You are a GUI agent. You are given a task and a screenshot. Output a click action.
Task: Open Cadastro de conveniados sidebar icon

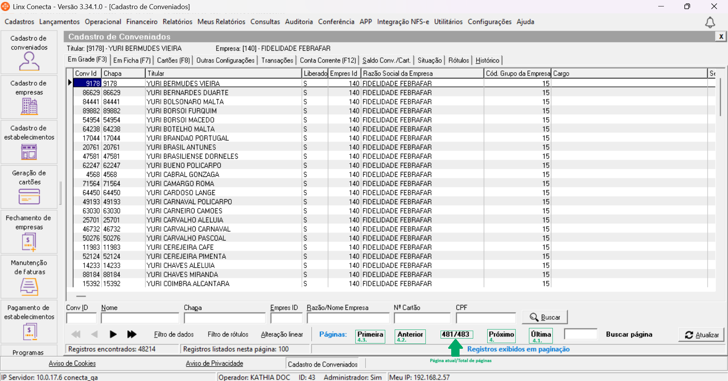point(29,61)
